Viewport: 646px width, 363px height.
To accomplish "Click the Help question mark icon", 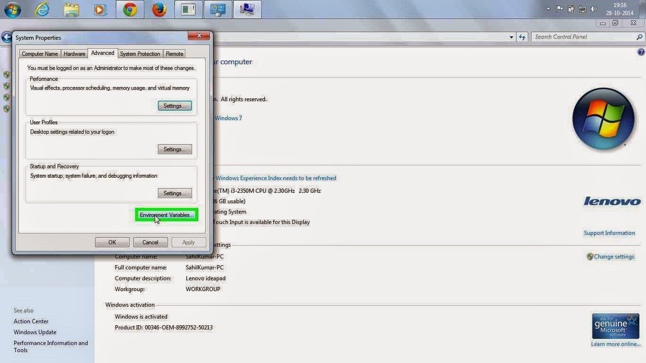I will tap(641, 52).
